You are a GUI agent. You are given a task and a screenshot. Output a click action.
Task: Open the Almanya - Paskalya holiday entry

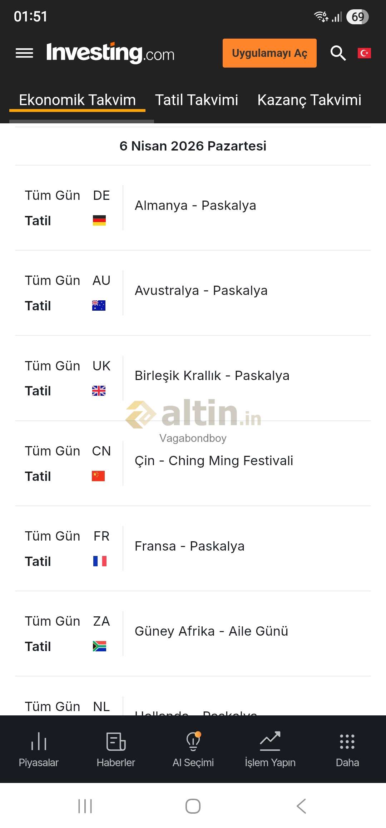[x=196, y=206]
